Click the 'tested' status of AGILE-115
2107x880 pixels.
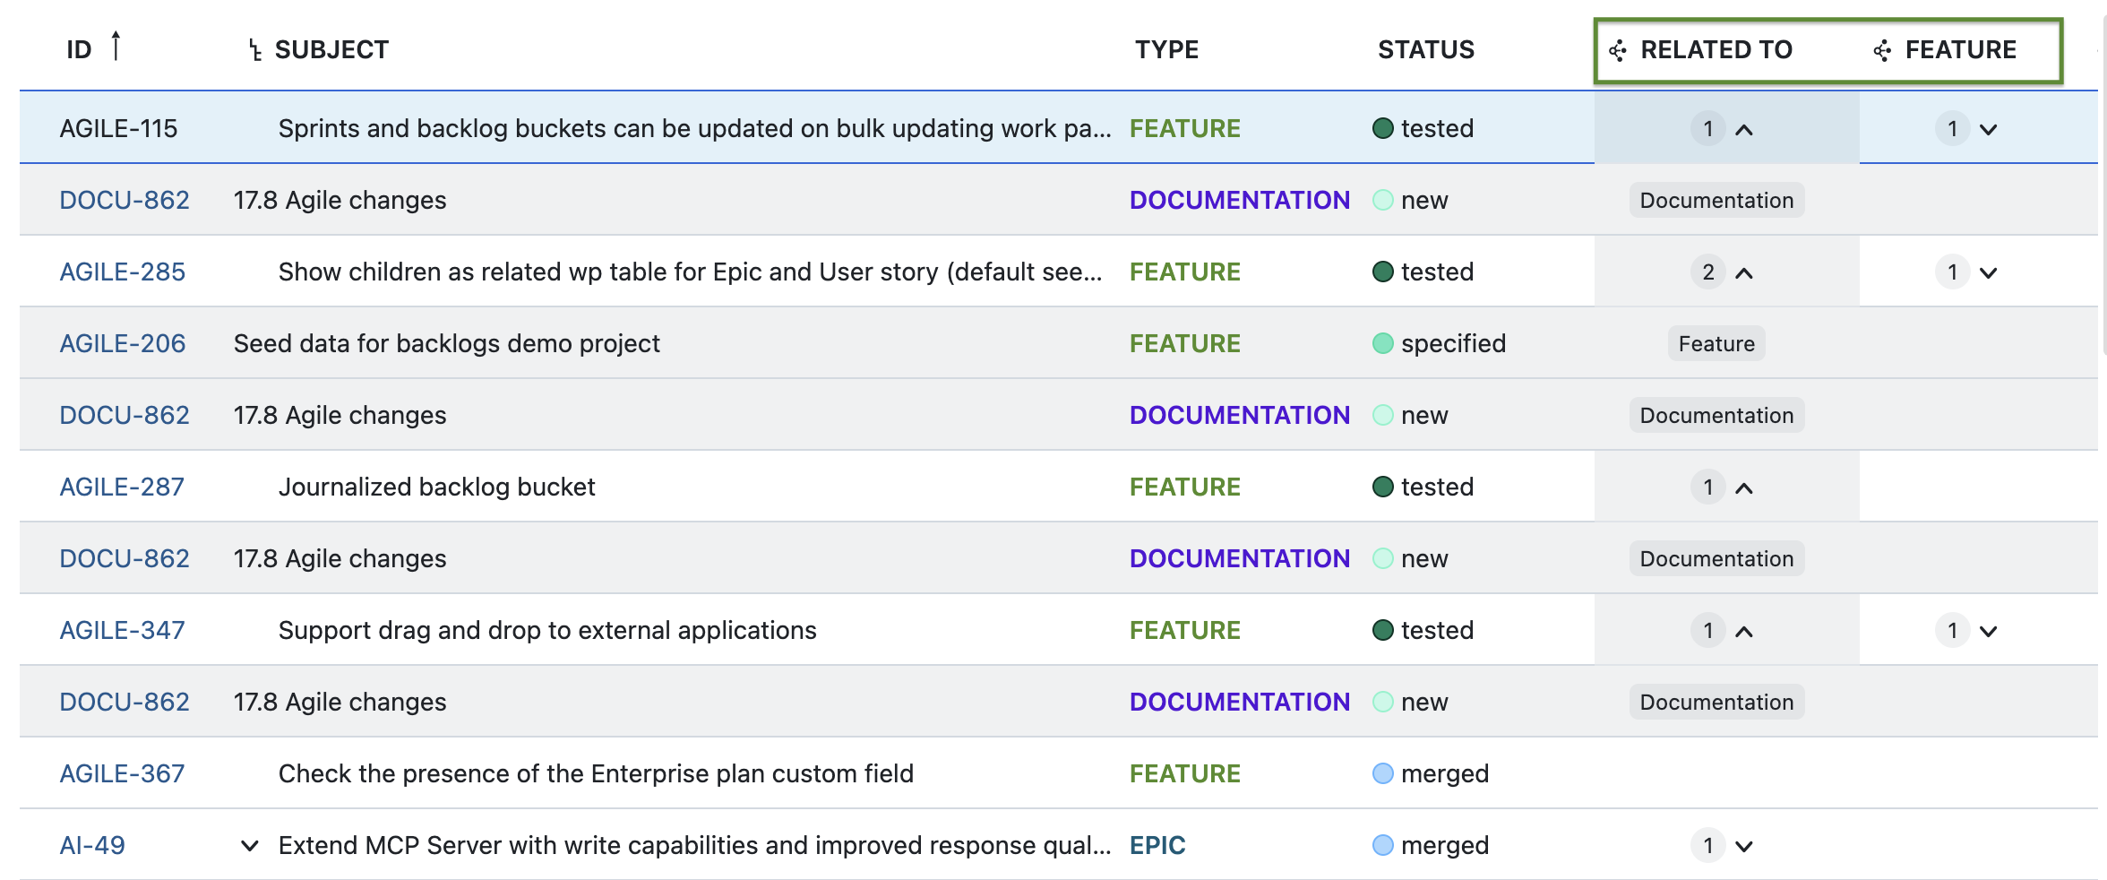[x=1437, y=129]
